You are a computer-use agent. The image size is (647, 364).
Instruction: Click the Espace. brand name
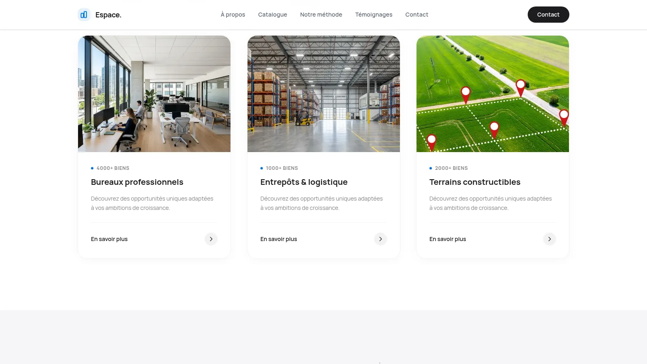(x=108, y=15)
